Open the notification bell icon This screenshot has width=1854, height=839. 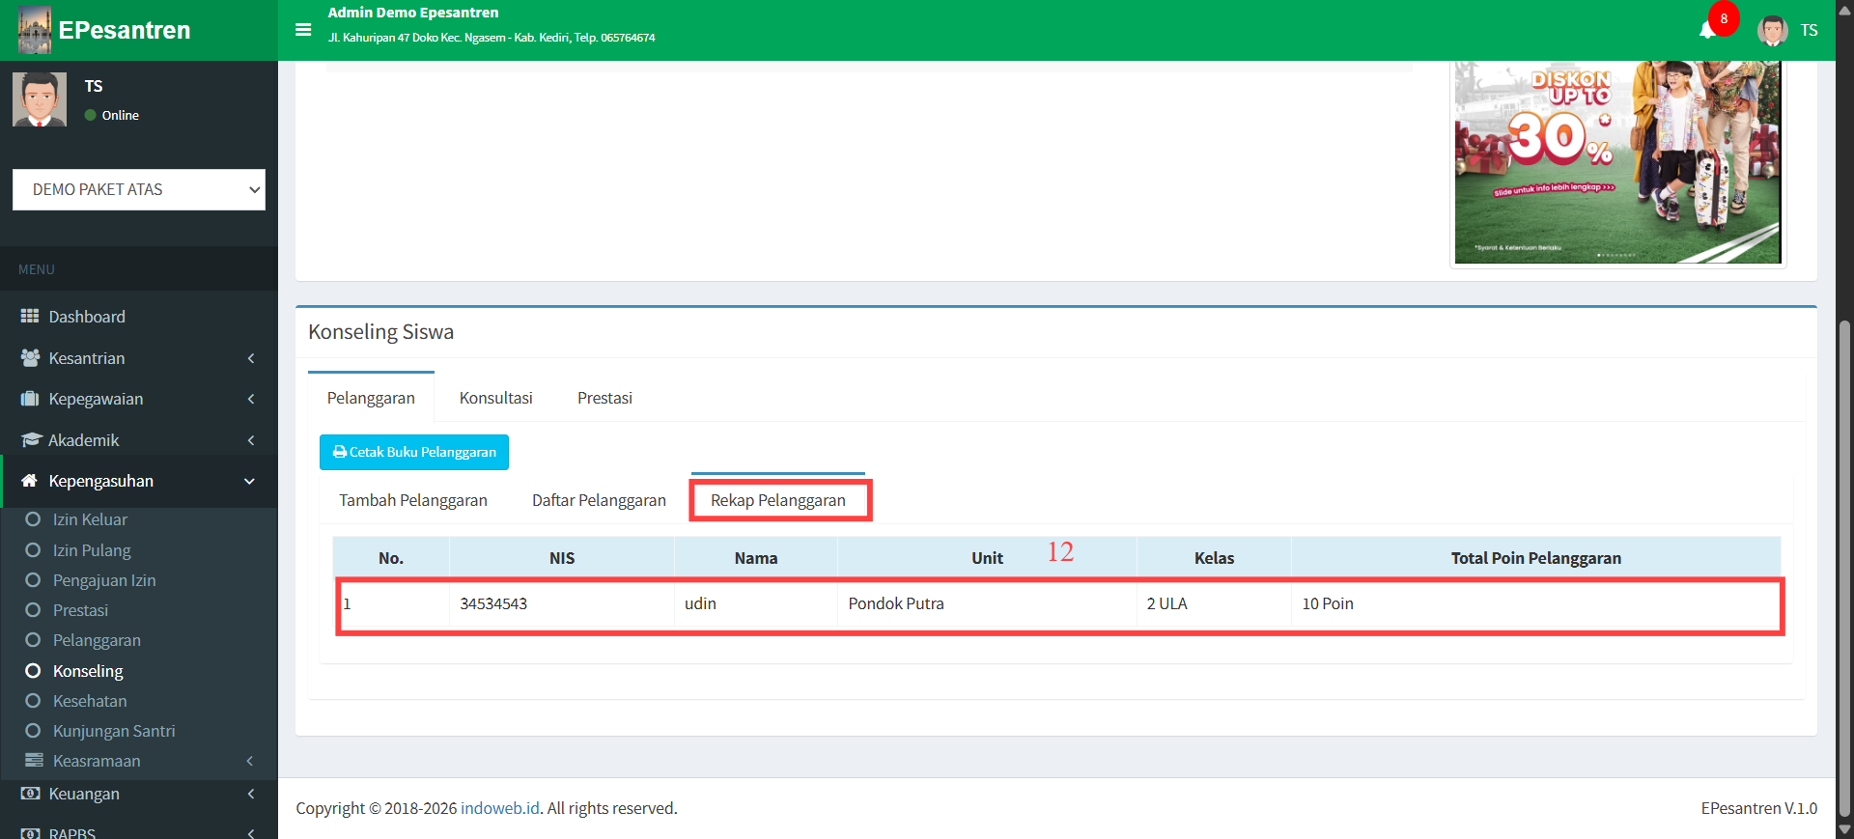pyautogui.click(x=1707, y=30)
